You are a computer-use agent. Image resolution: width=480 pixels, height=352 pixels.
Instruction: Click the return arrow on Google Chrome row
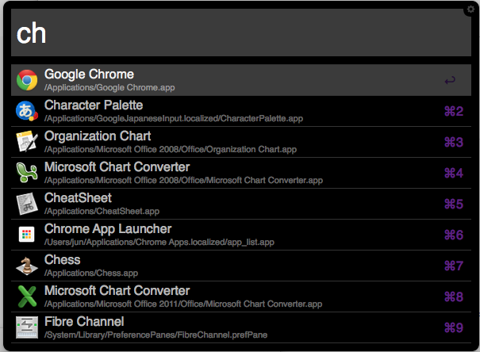pyautogui.click(x=450, y=80)
